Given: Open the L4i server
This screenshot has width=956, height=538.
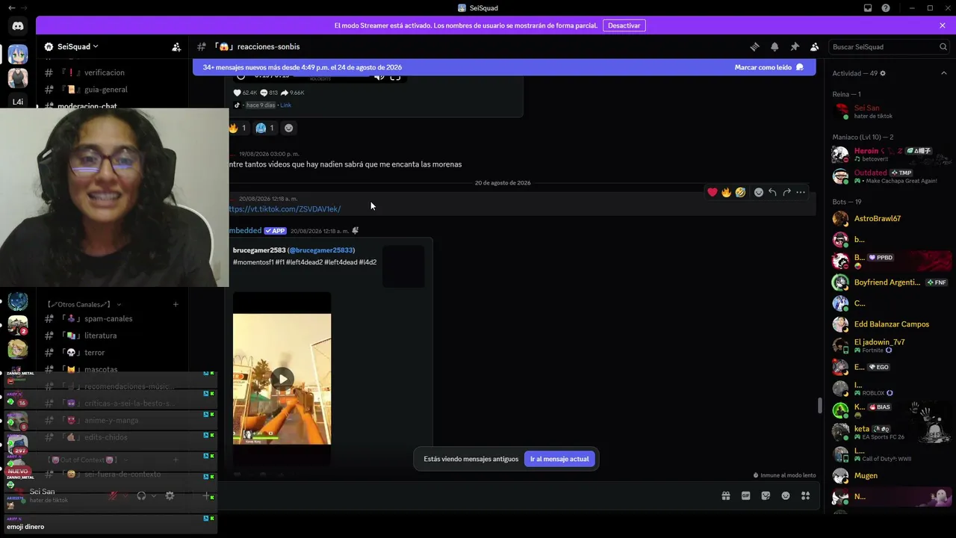Looking at the screenshot, I should tap(18, 102).
